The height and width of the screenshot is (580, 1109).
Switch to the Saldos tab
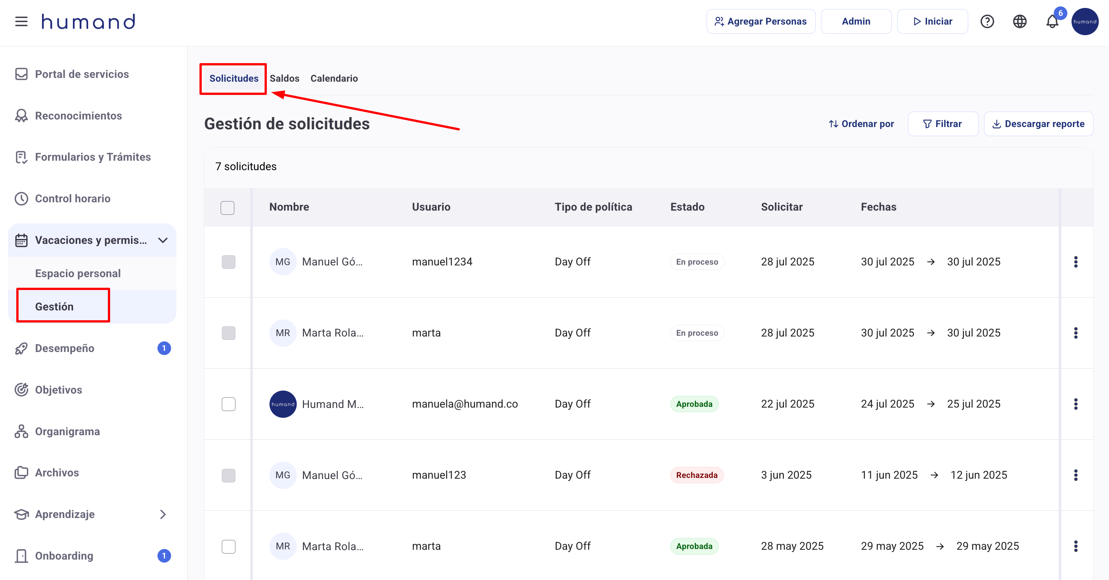[x=284, y=78]
